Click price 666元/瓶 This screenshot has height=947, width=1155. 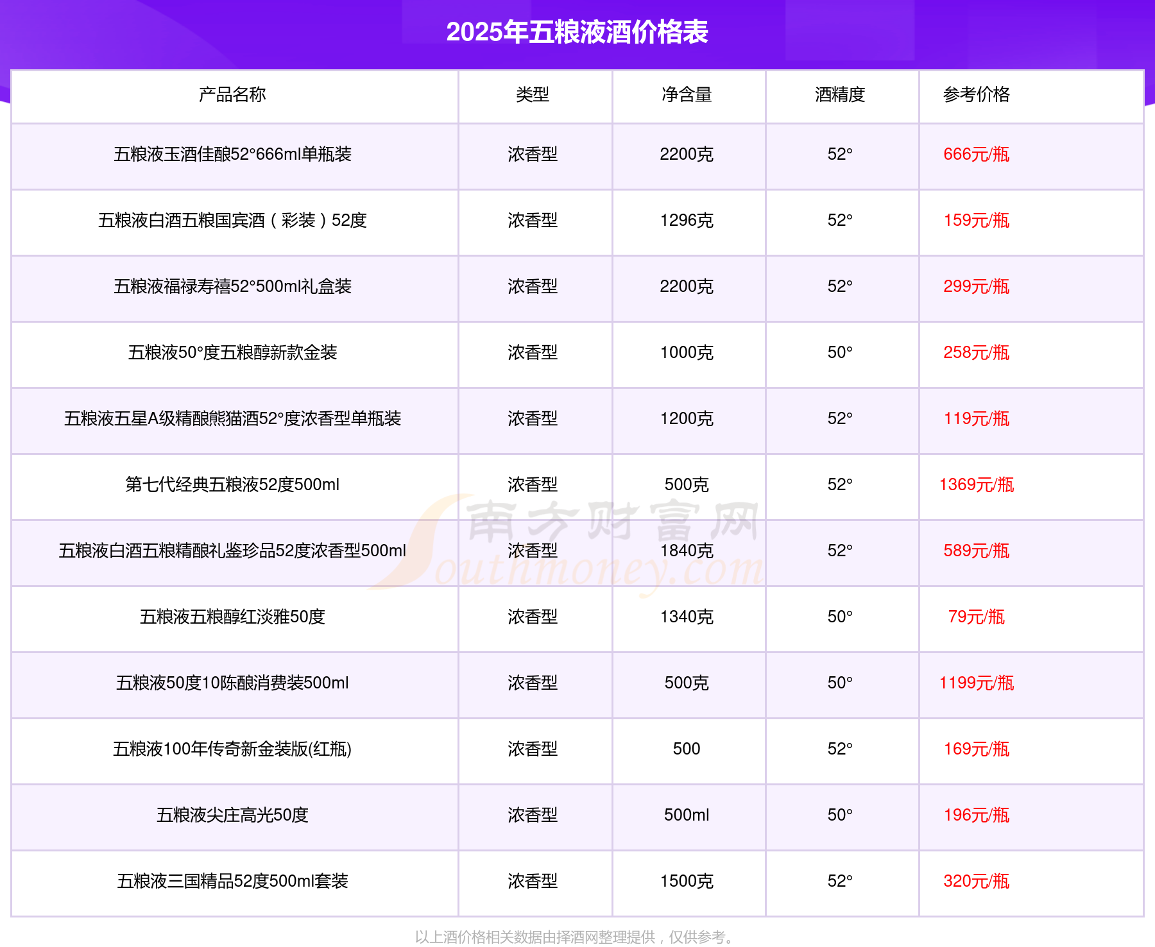pyautogui.click(x=976, y=154)
